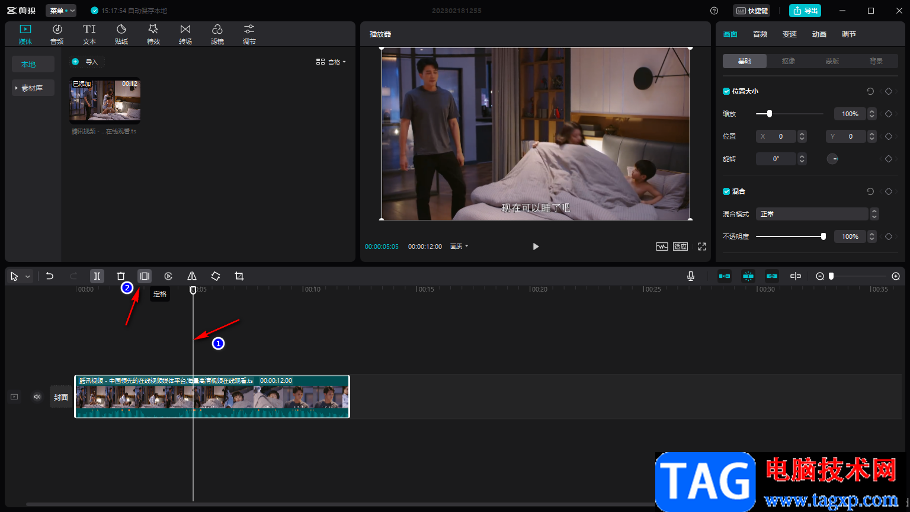Click the 不透明度 percentage stepper arrows
This screenshot has height=512, width=910.
pos(872,236)
